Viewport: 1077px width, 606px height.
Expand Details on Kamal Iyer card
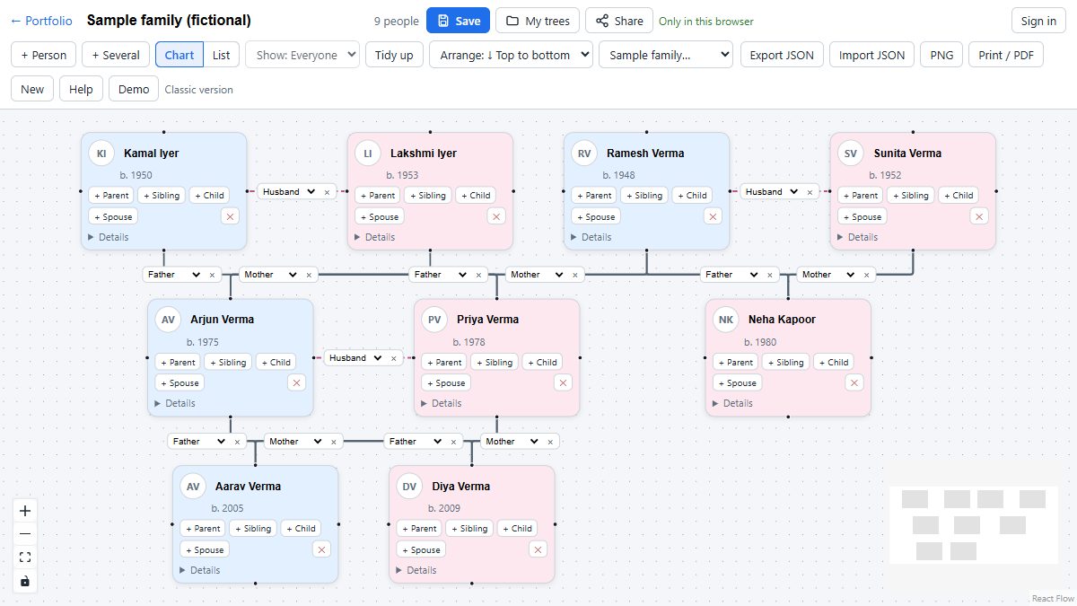point(109,237)
